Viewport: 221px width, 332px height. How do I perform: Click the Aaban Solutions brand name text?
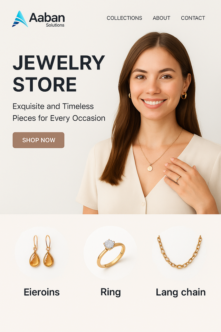tap(47, 20)
